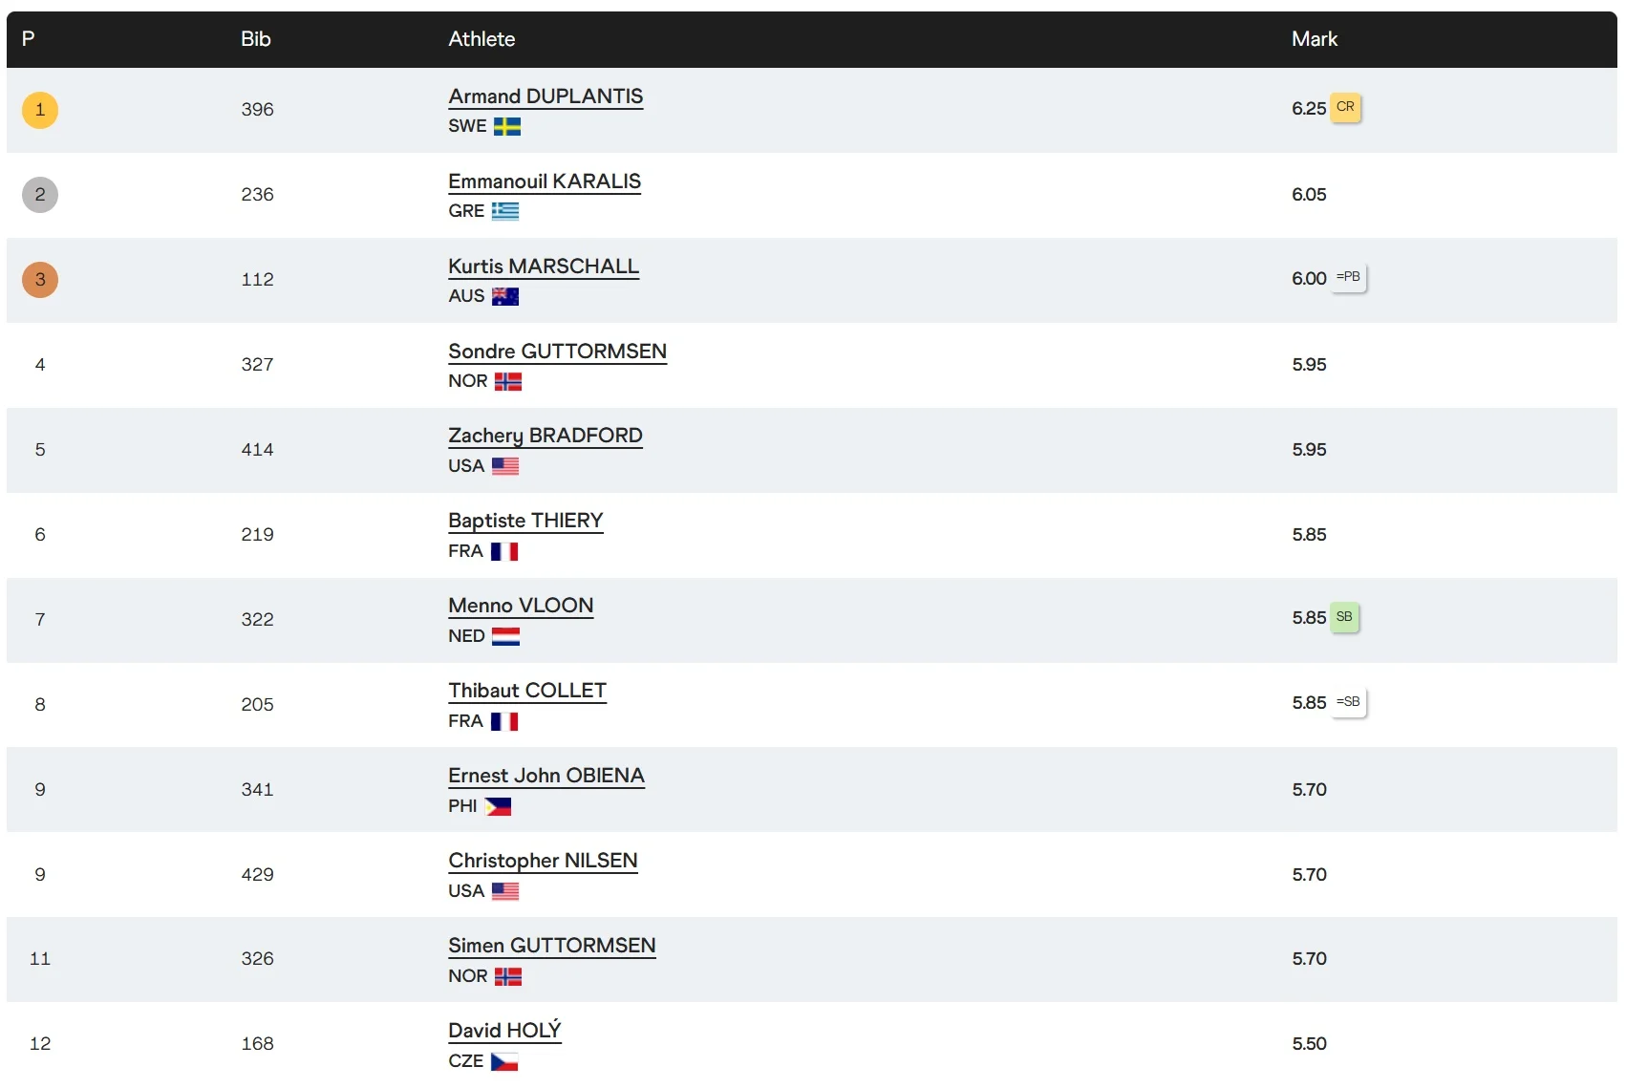The height and width of the screenshot is (1088, 1626).
Task: Open Armand Duplantis athlete profile
Action: pos(546,96)
